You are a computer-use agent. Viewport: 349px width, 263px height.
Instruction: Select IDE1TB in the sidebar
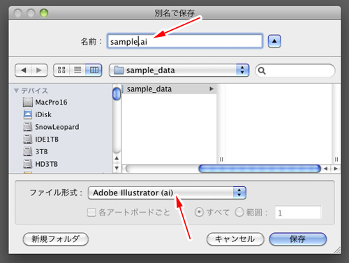coord(61,139)
